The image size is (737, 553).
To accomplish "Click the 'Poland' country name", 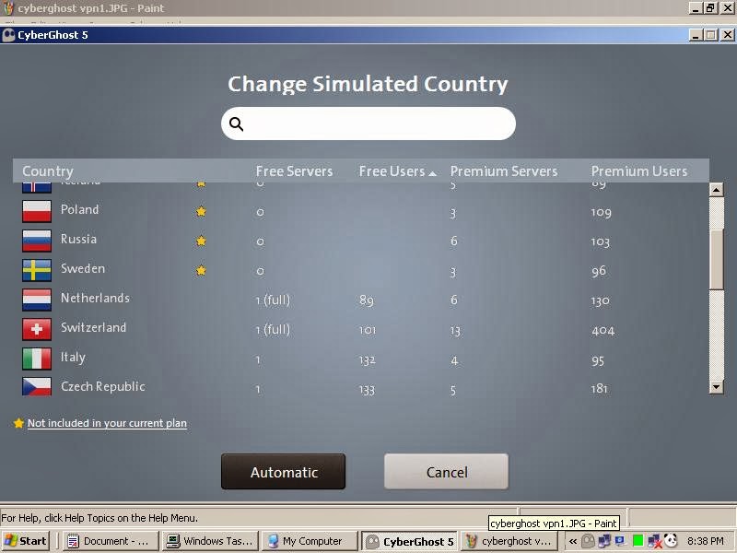I will 79,209.
